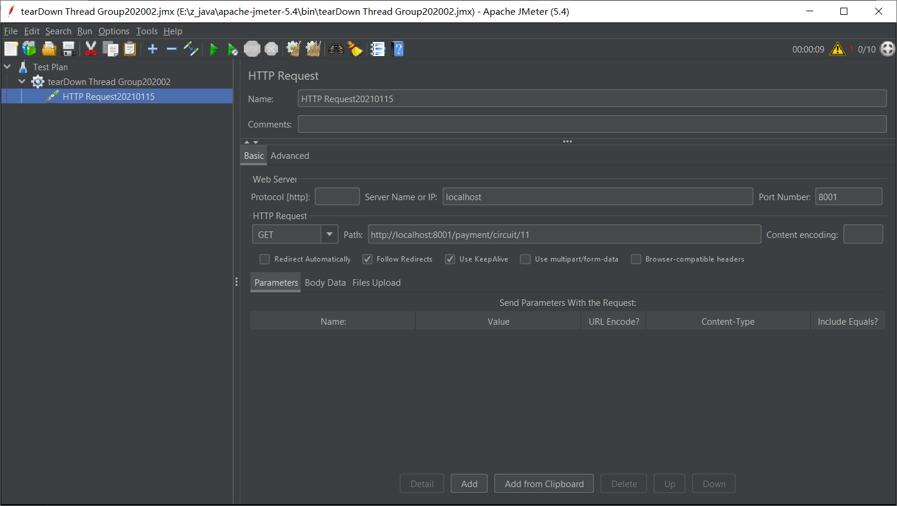Open the Function Helper dialog icon
The height and width of the screenshot is (506, 897).
[378, 49]
